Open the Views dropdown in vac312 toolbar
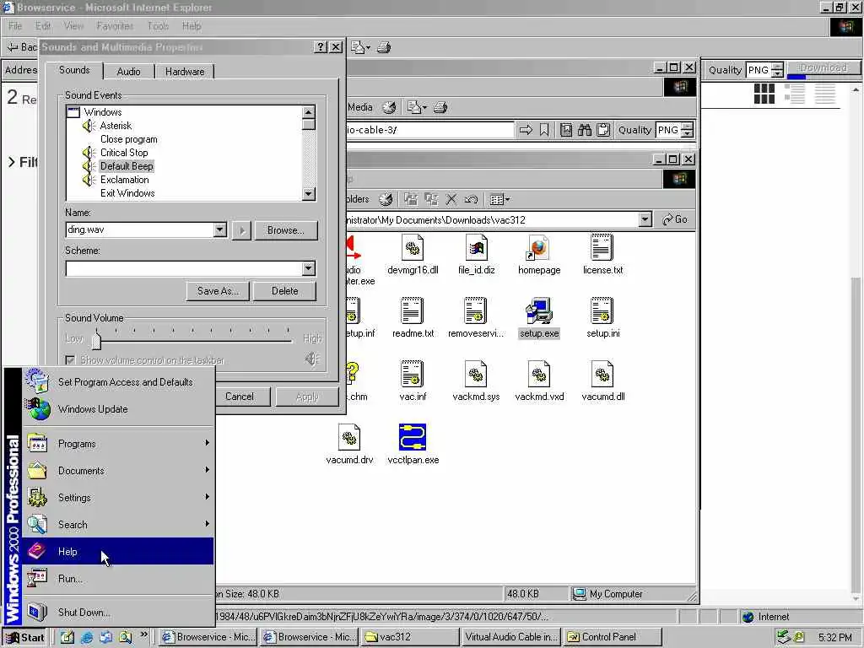This screenshot has height=648, width=864. click(500, 199)
